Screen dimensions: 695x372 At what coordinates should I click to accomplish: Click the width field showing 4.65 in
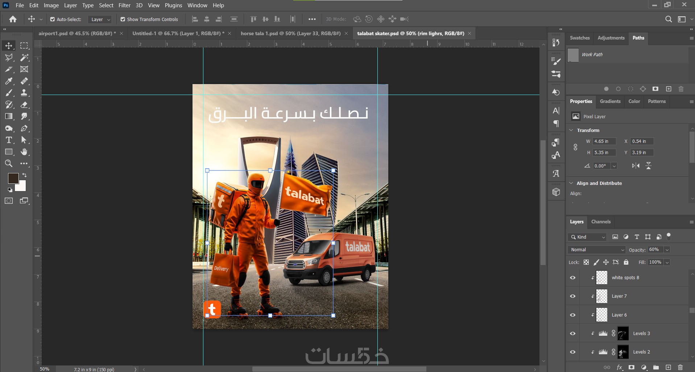point(604,141)
